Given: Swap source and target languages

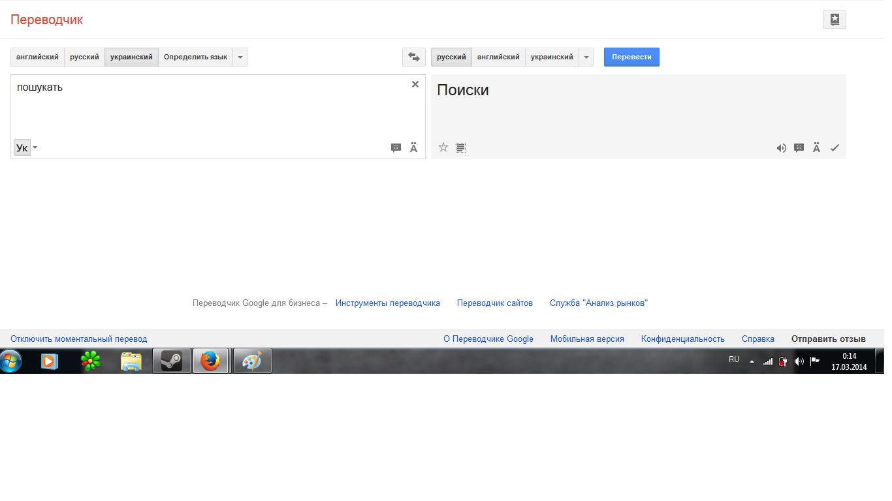Looking at the screenshot, I should (414, 57).
